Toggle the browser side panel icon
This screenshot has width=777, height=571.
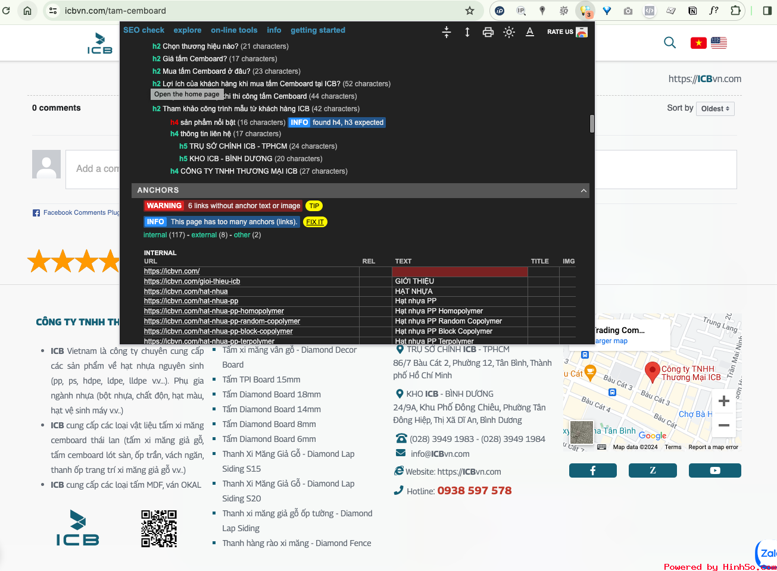point(767,11)
